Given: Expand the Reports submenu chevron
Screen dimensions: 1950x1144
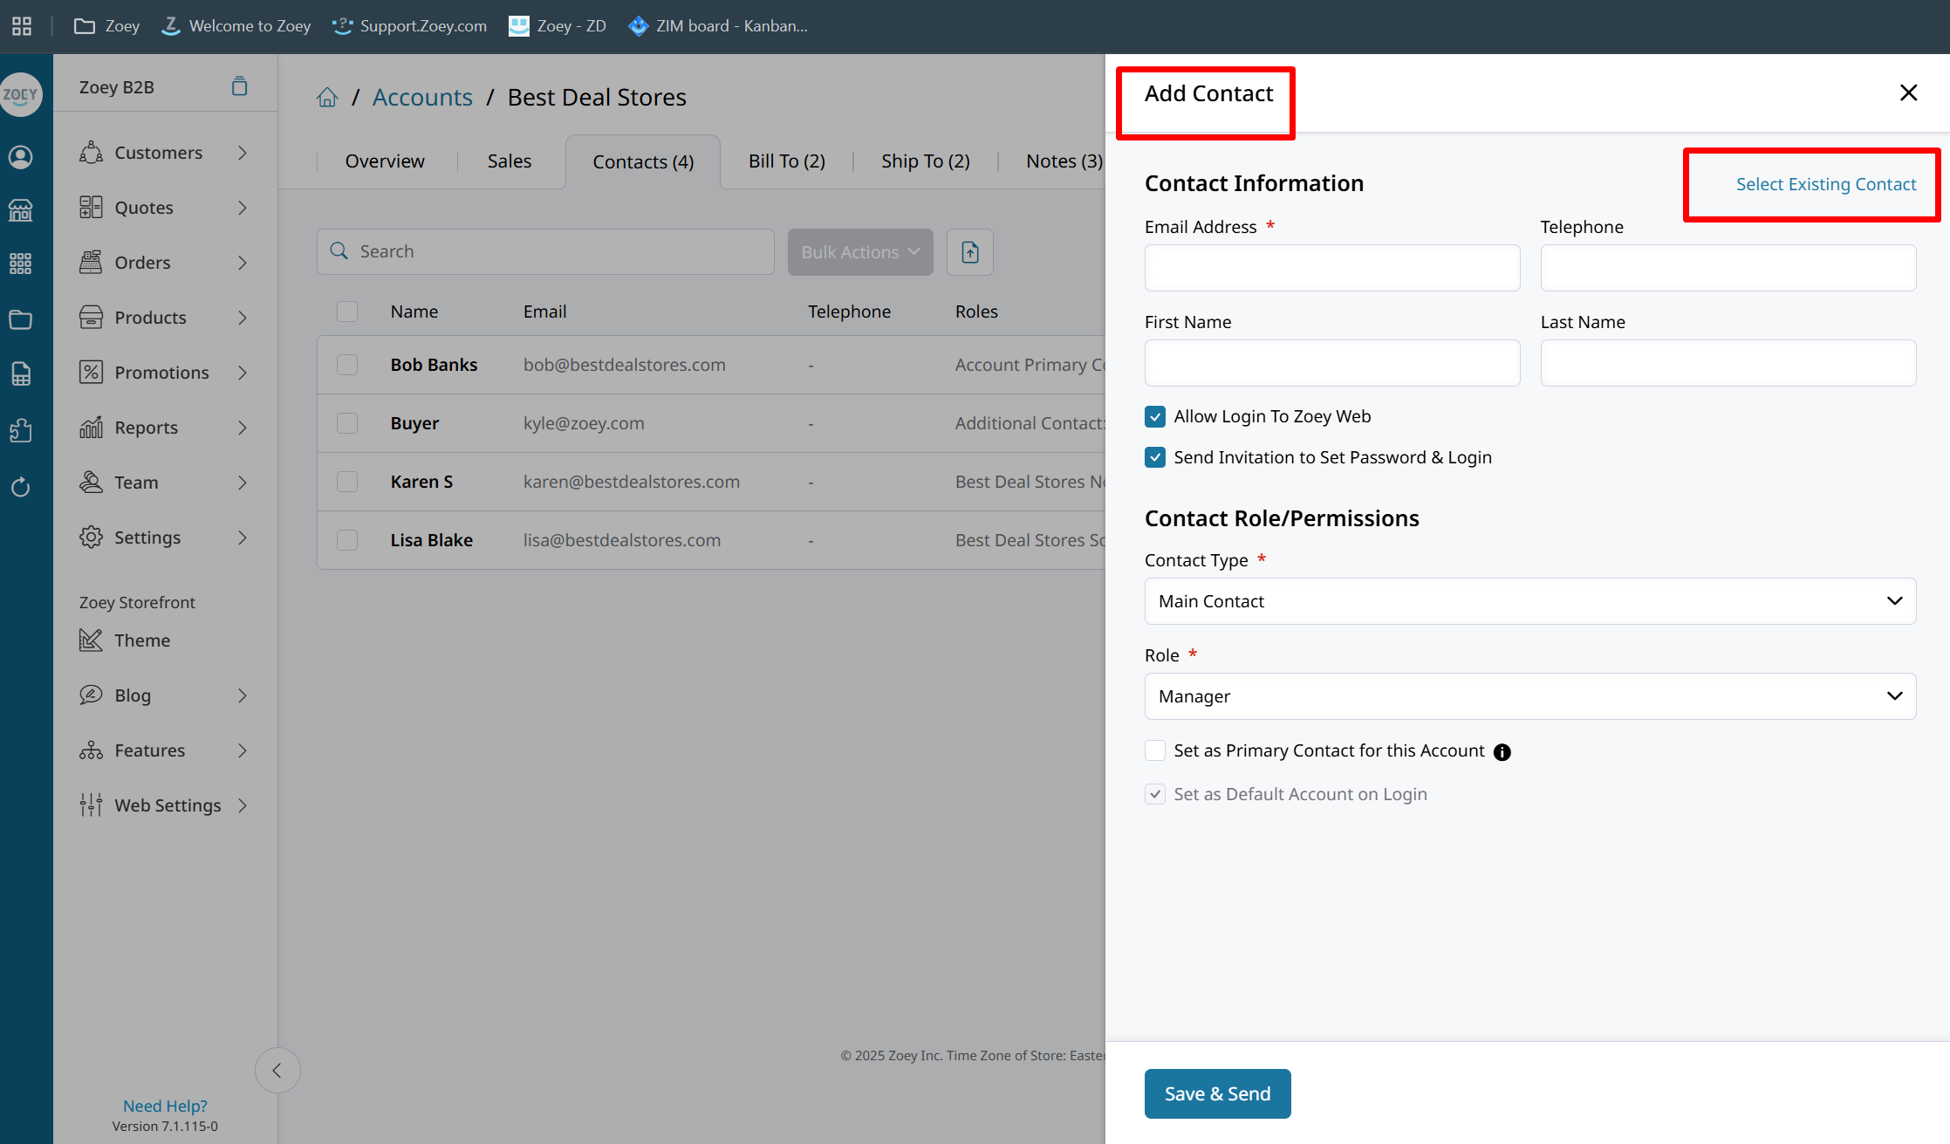Looking at the screenshot, I should (243, 428).
